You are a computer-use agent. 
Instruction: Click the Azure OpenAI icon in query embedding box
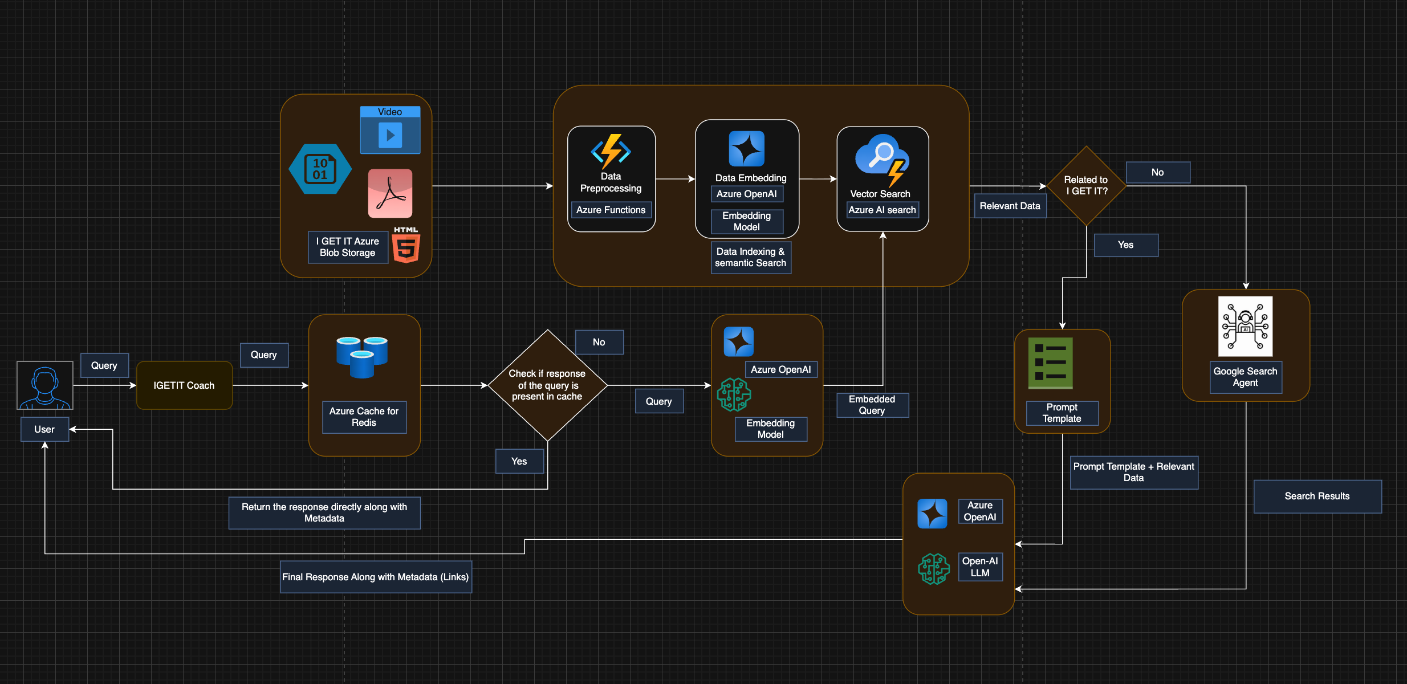coord(738,341)
